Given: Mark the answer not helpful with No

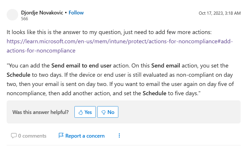Looking at the screenshot, I should click(x=108, y=112).
